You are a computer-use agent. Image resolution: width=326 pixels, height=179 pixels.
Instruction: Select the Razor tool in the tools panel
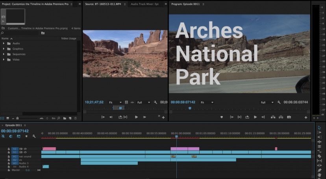319,156
